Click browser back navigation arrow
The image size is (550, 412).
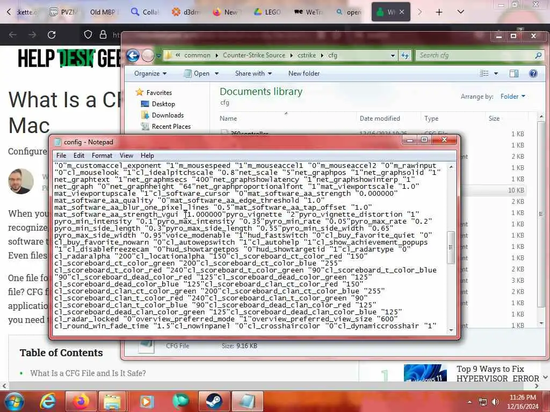click(x=13, y=35)
